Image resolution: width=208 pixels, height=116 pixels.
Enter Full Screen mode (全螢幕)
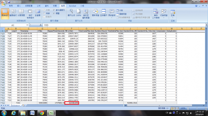38,13
